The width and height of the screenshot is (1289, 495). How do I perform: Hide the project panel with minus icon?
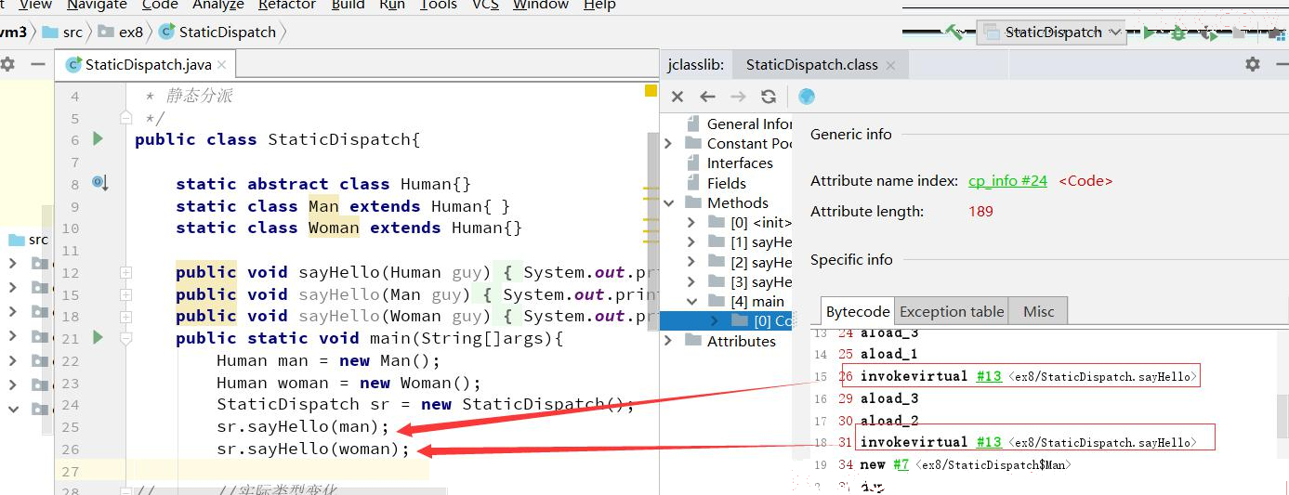38,64
